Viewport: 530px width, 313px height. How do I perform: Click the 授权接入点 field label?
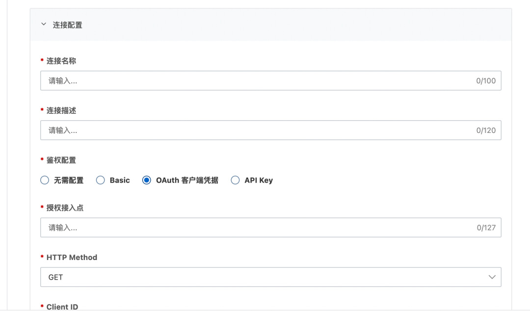point(65,208)
